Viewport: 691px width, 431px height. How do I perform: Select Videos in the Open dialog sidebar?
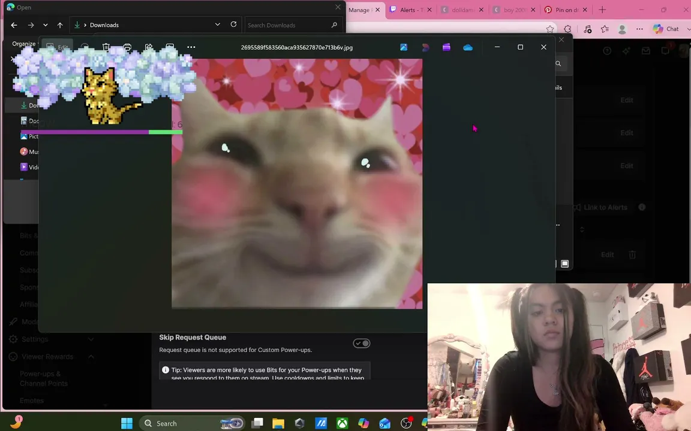29,167
